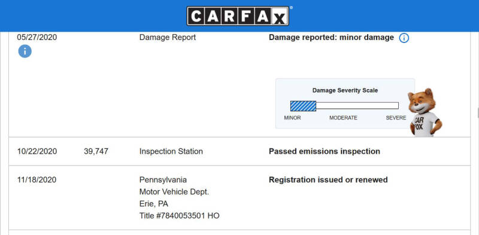The image size is (479, 235).
Task: Click the 39,747 mileage value
Action: tap(96, 151)
